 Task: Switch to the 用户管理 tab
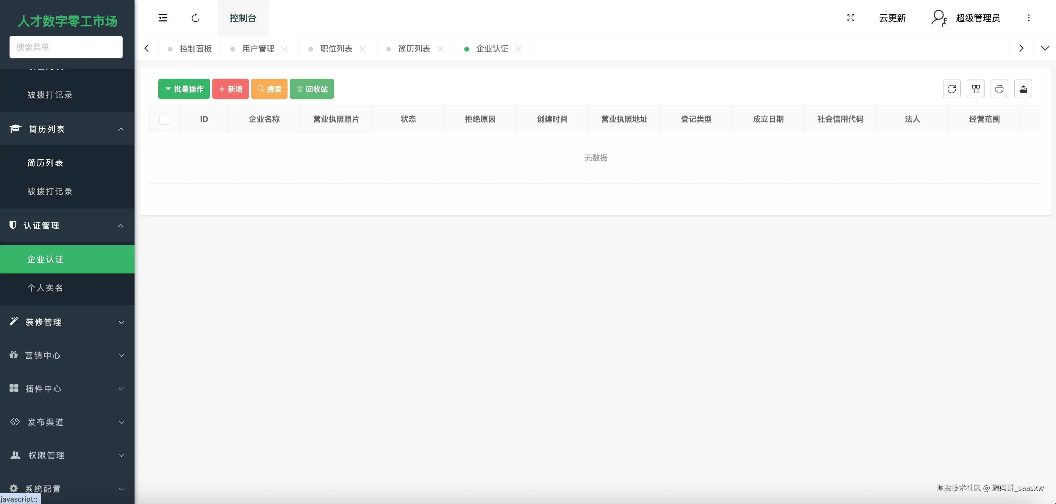(x=258, y=49)
